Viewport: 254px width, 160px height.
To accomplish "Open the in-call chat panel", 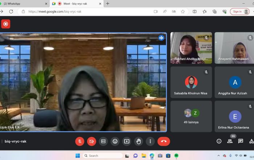I will pos(241,141).
